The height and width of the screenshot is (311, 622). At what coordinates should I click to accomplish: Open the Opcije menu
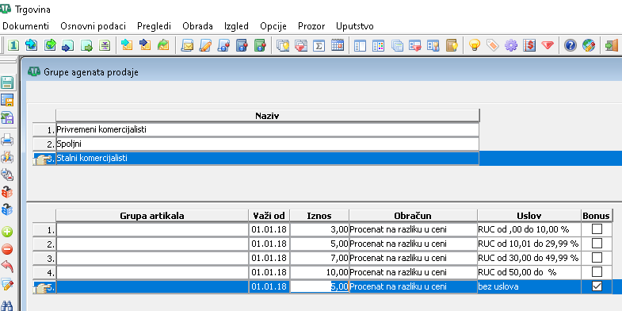[x=273, y=26]
